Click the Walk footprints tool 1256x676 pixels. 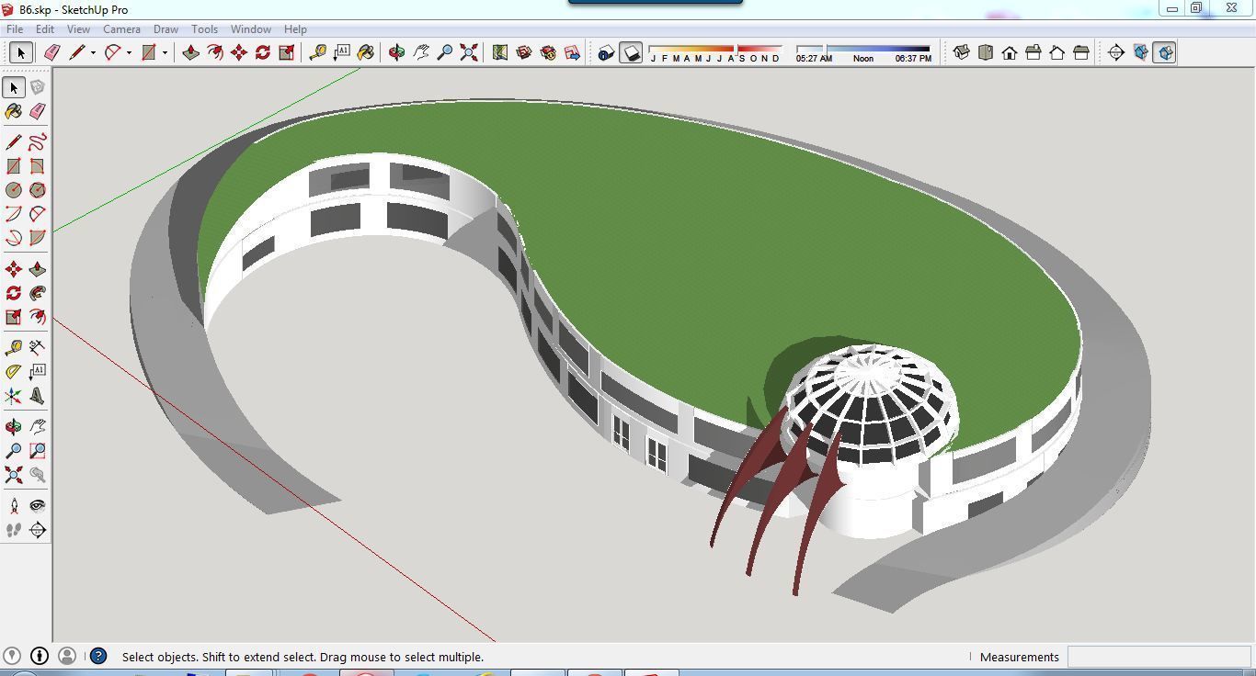tap(14, 530)
